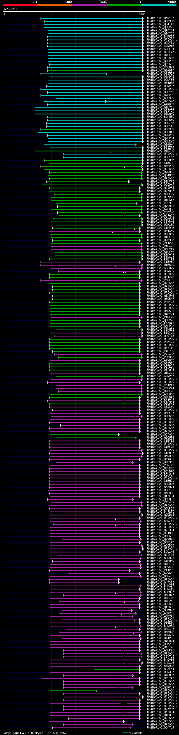Viewport: 179px width, 735px height.
Task: Click the UniRef100_Q9LY31 label
Action: click(161, 108)
